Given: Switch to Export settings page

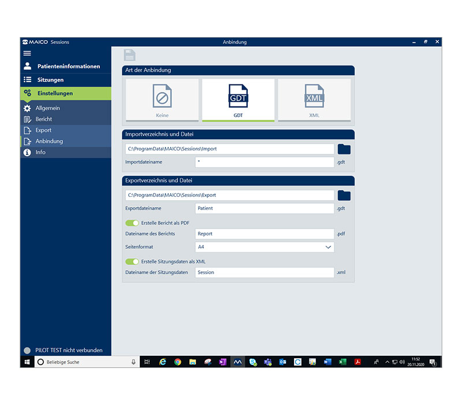Looking at the screenshot, I should [x=43, y=130].
